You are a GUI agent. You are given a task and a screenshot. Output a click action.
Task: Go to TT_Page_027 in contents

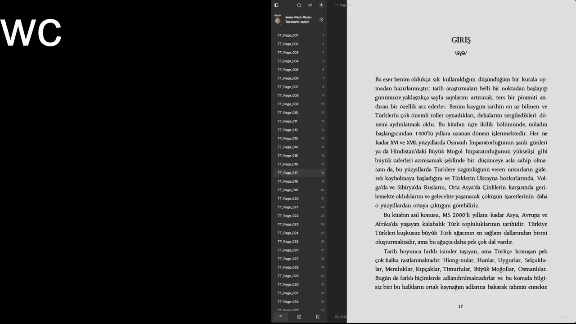pos(299,258)
